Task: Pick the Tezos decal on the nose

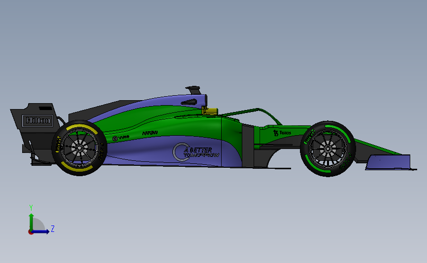Action: pos(282,133)
